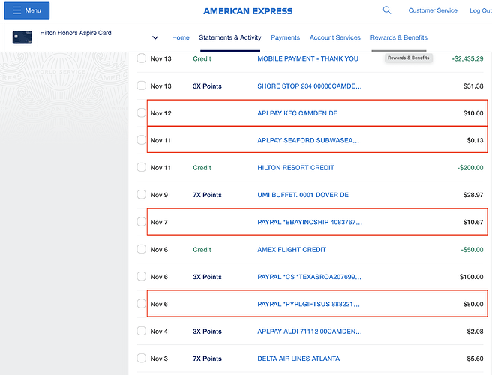
Task: Open the hamburger Menu button
Action: 27,10
